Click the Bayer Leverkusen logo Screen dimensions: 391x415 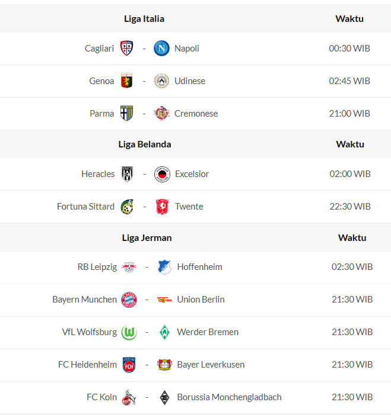pyautogui.click(x=164, y=365)
